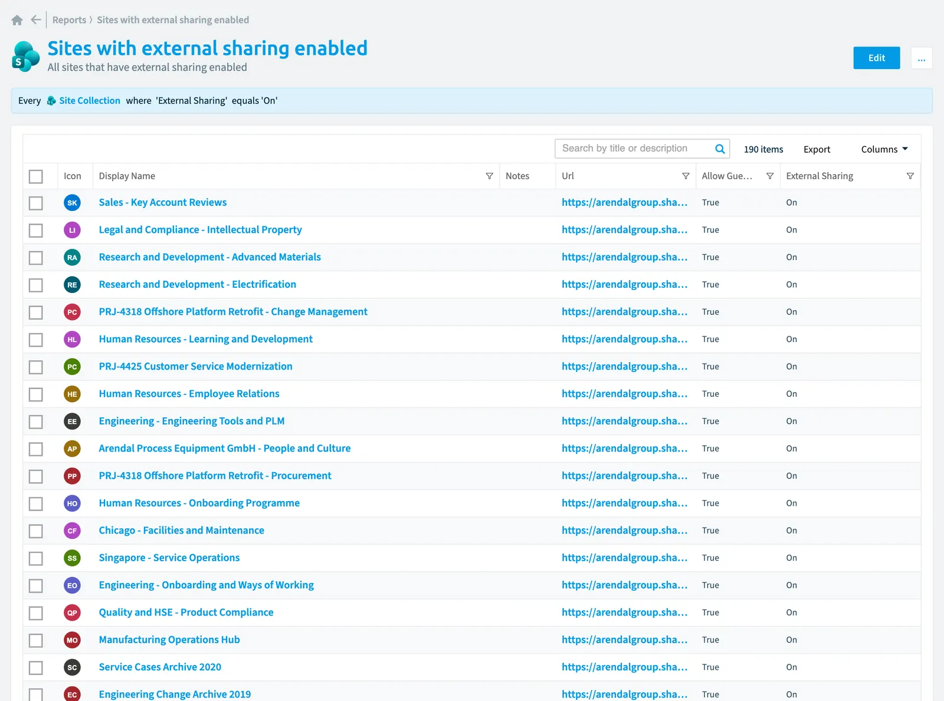This screenshot has width=944, height=701.
Task: Click the Export option
Action: (817, 150)
